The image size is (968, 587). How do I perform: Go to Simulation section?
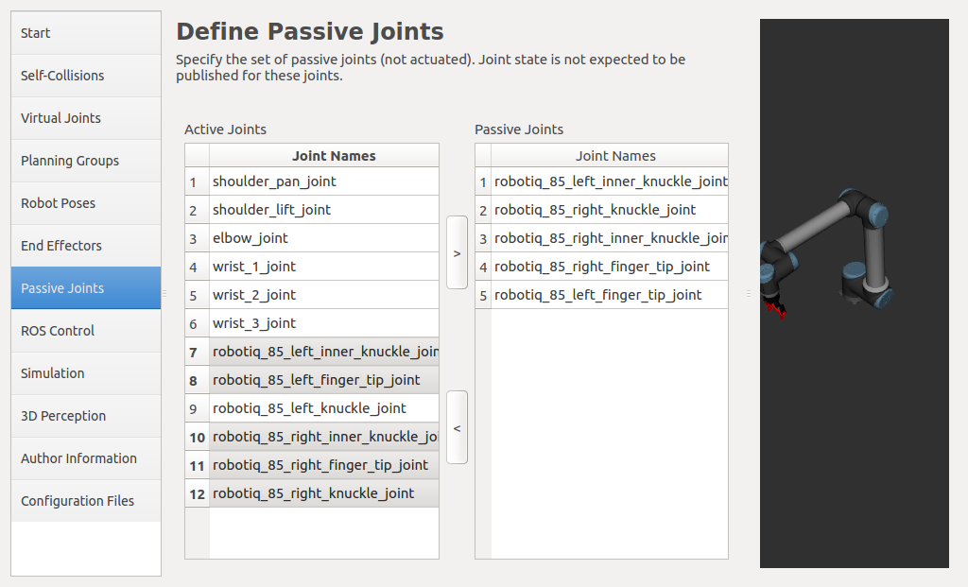point(86,373)
